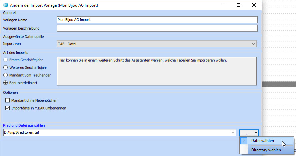Minimize the import template window

pyautogui.click(x=222, y=5)
